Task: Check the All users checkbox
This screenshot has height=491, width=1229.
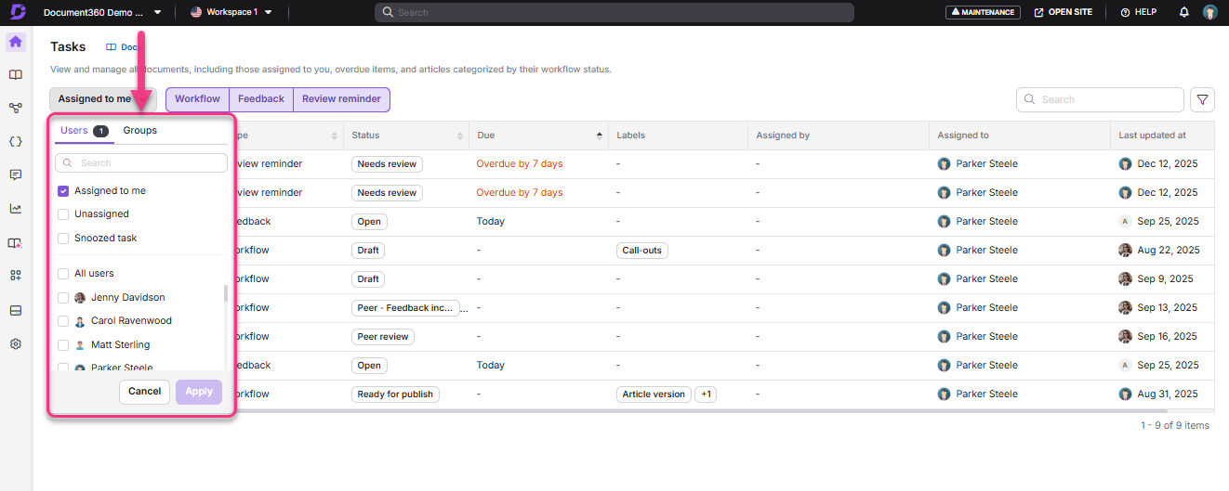Action: click(x=63, y=273)
